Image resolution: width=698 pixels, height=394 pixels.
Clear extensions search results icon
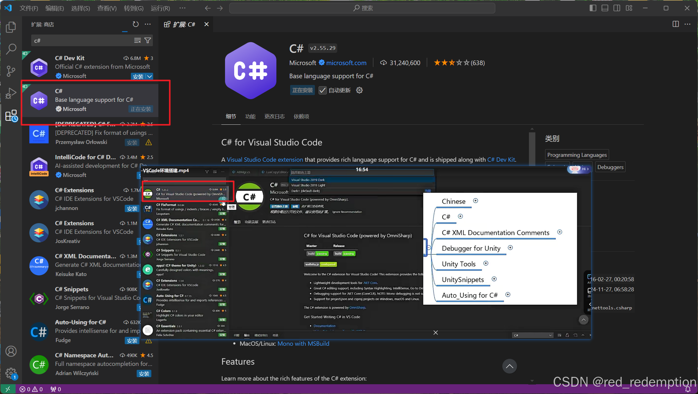(138, 40)
